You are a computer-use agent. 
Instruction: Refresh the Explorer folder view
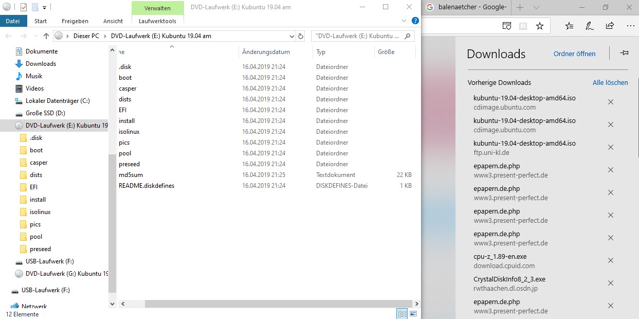pyautogui.click(x=301, y=36)
